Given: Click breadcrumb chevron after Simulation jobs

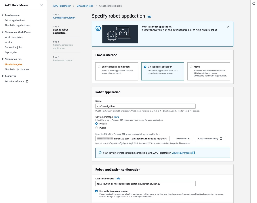Looking at the screenshot, I should pyautogui.click(x=96, y=6).
